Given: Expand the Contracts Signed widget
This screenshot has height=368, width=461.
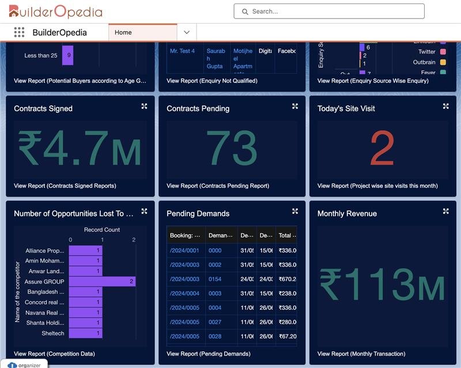Looking at the screenshot, I should (144, 106).
